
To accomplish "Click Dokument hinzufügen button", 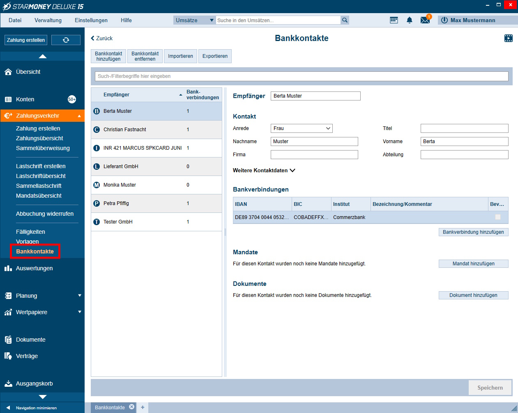I will coord(473,295).
